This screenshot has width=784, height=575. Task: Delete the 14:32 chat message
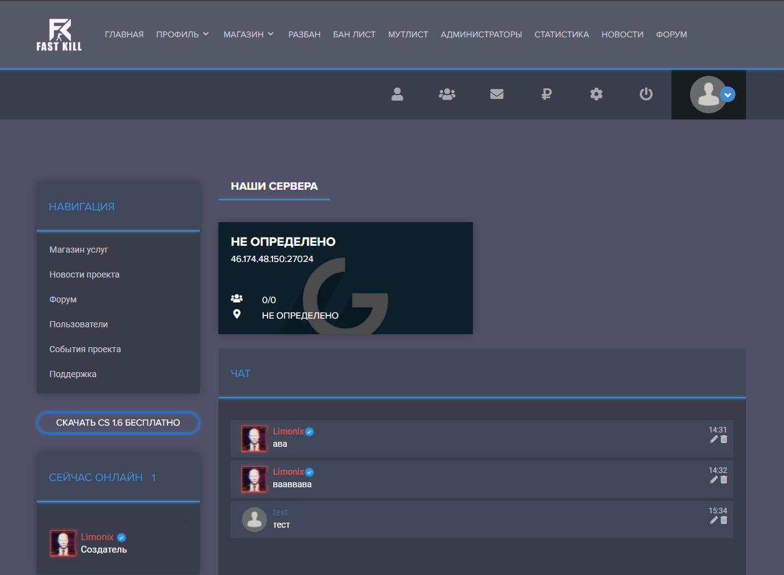[x=724, y=480]
